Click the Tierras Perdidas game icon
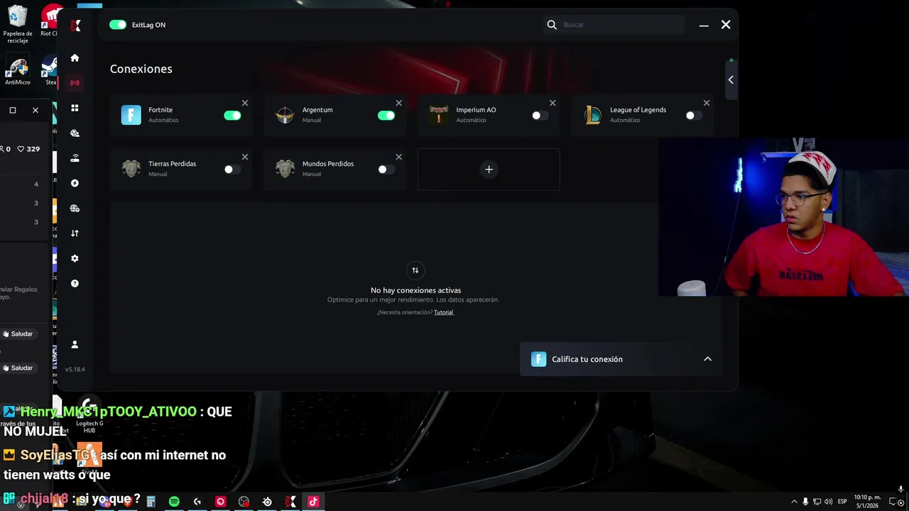The image size is (909, 511). pos(131,169)
